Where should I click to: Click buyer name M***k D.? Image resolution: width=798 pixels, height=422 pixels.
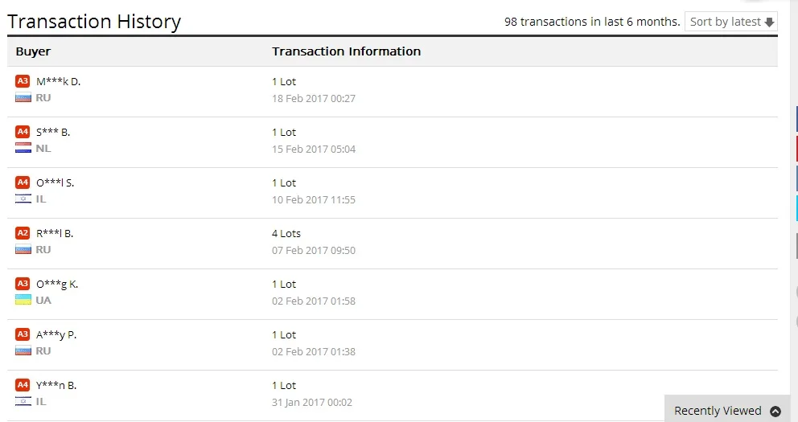(59, 81)
